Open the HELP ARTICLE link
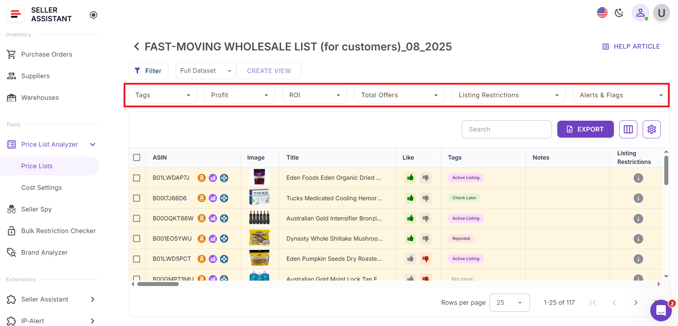The image size is (678, 326). [x=631, y=46]
